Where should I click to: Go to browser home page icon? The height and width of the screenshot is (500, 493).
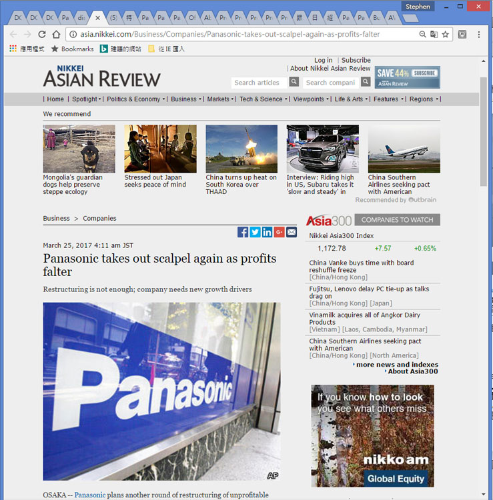(56, 34)
